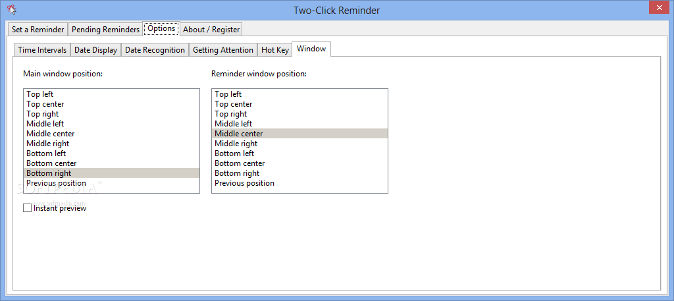Pick Previous position in reminder window list
This screenshot has width=674, height=301.
coord(299,183)
